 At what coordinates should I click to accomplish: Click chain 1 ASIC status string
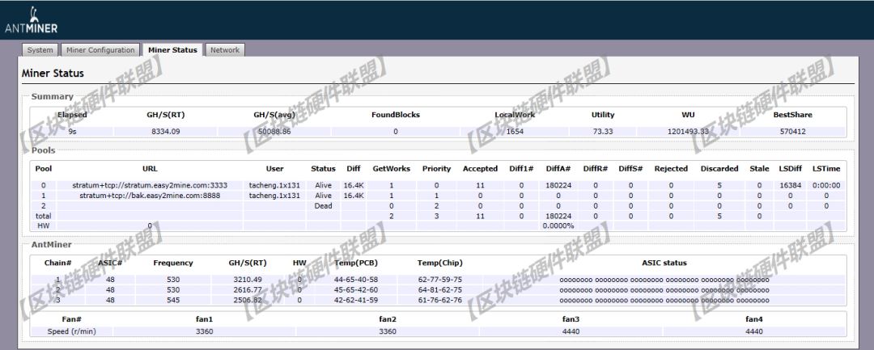664,280
